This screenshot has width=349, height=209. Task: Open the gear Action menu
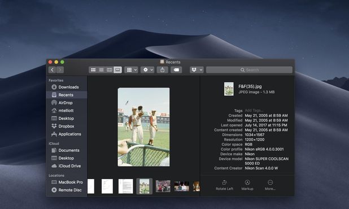tap(147, 70)
